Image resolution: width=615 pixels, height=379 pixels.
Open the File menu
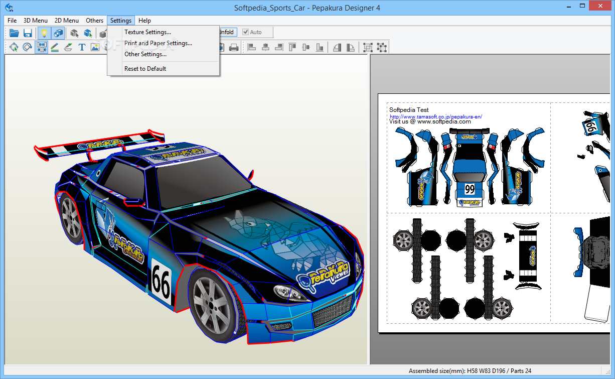pyautogui.click(x=12, y=21)
